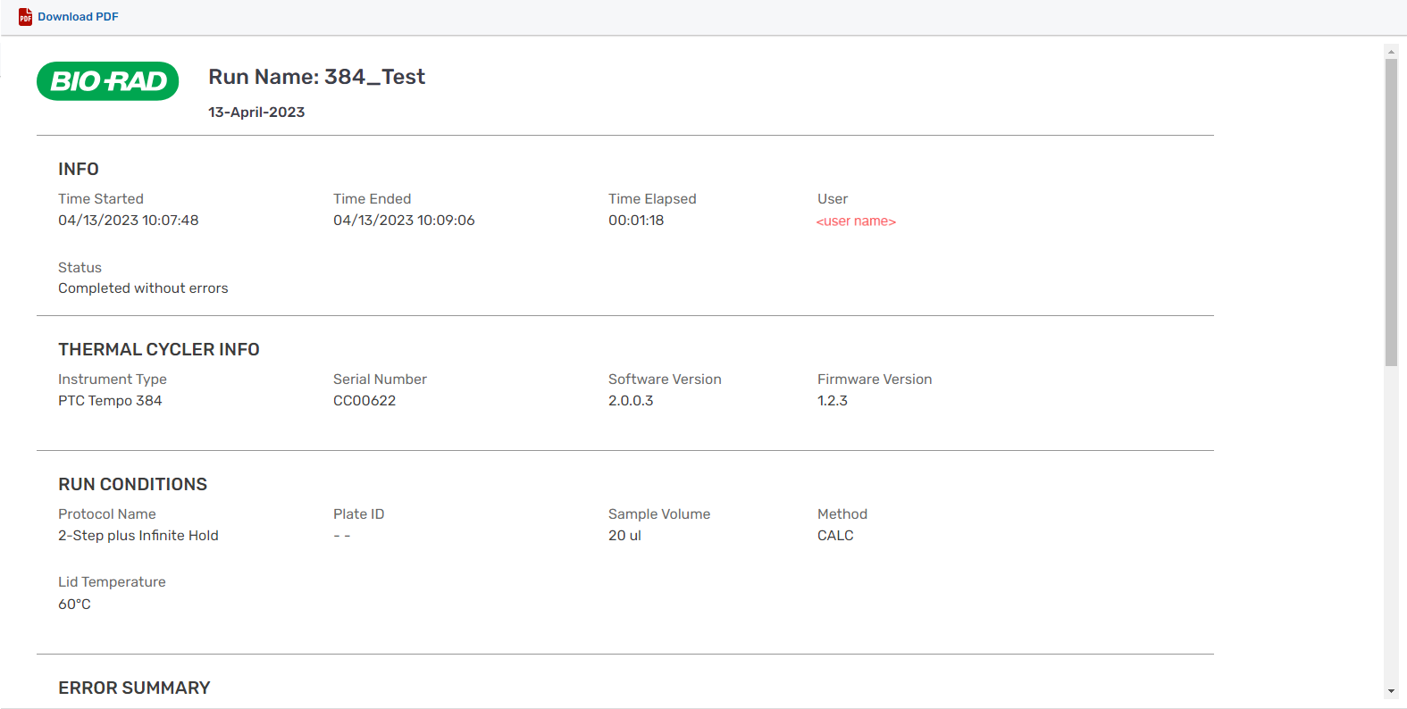The width and height of the screenshot is (1407, 709).
Task: Click the red user name placeholder
Action: click(856, 221)
